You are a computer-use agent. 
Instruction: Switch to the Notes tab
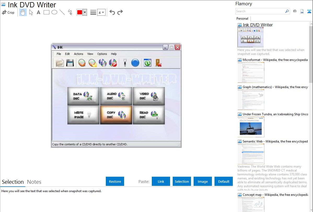point(34,182)
